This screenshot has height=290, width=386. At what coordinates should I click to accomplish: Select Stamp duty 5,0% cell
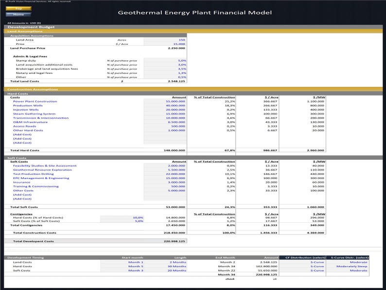(x=165, y=60)
